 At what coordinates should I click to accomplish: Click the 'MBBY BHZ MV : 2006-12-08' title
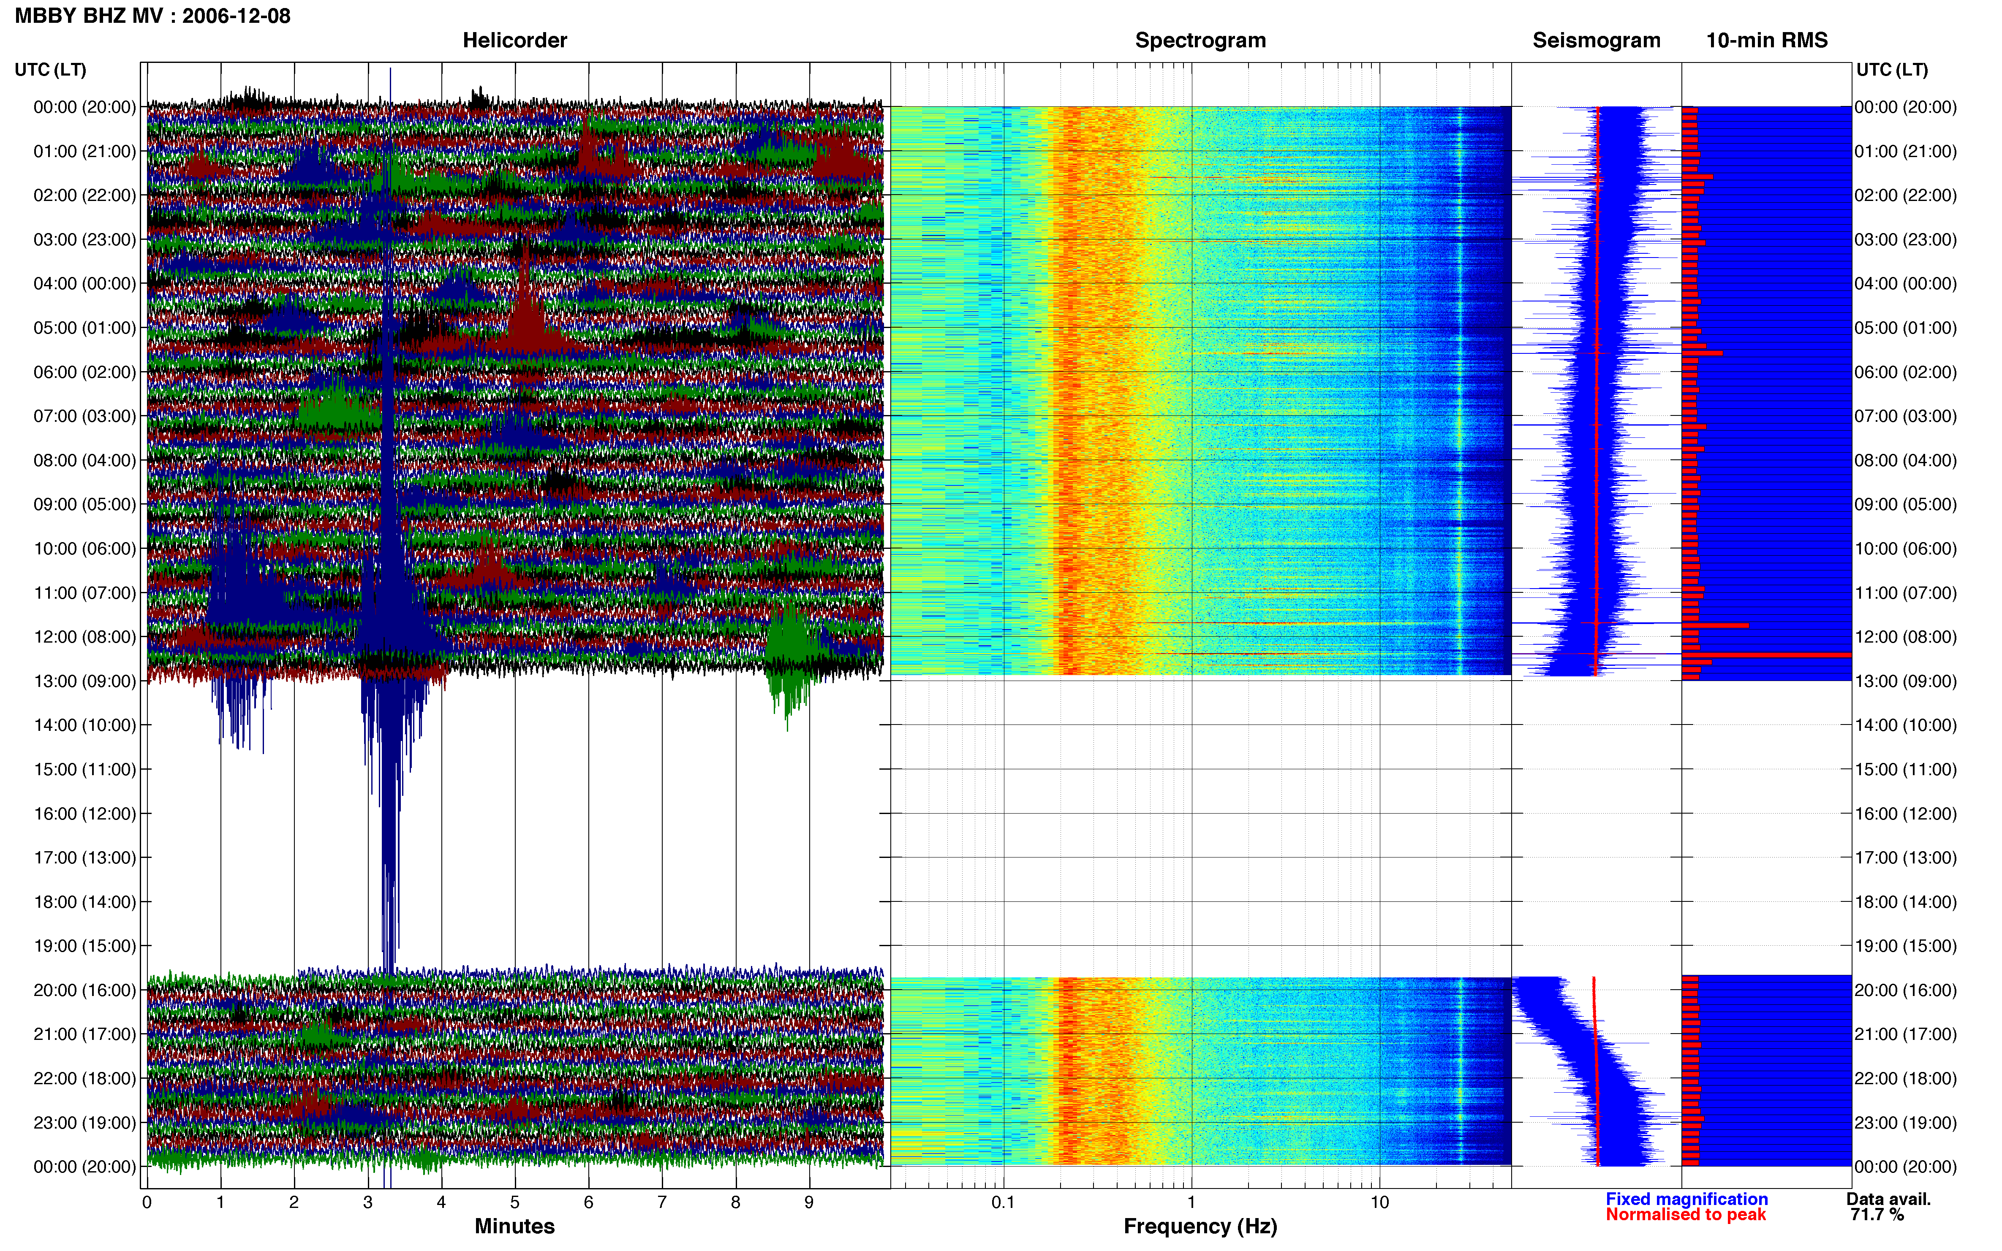point(152,16)
